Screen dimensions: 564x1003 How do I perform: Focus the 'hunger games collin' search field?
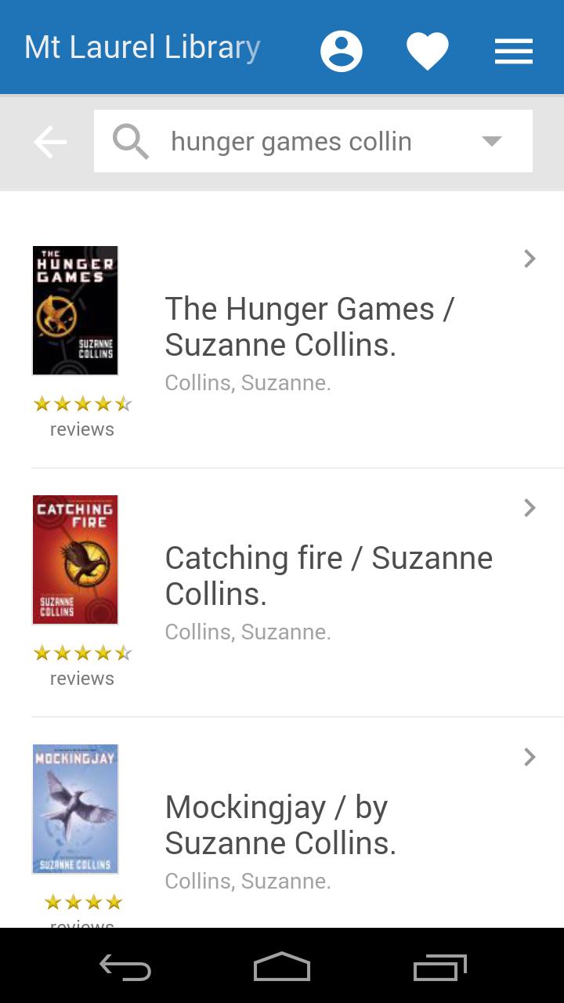(x=313, y=141)
